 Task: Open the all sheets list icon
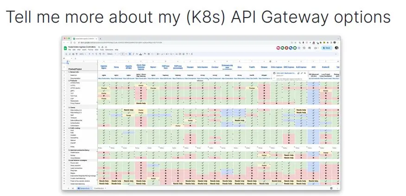73,188
